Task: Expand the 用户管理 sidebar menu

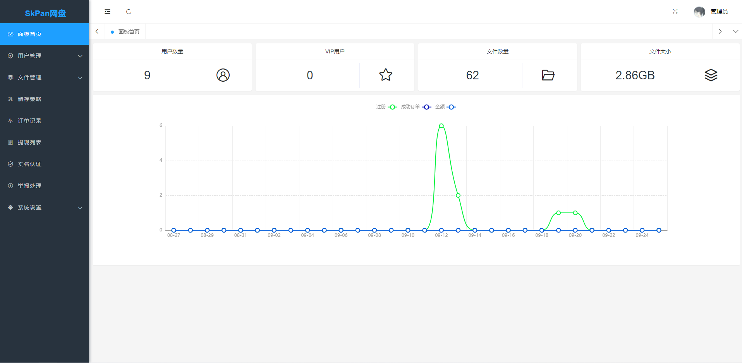Action: coord(45,56)
